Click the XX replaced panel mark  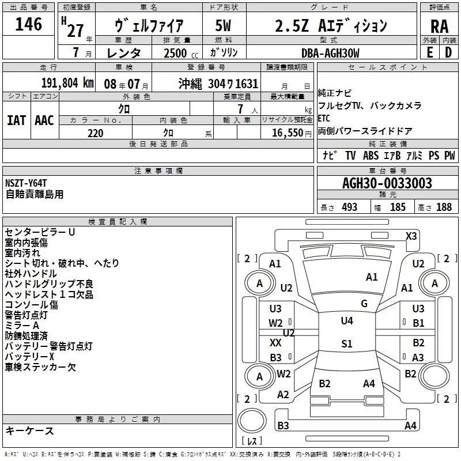point(275,343)
